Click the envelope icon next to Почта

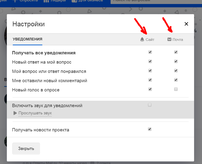point(169,39)
